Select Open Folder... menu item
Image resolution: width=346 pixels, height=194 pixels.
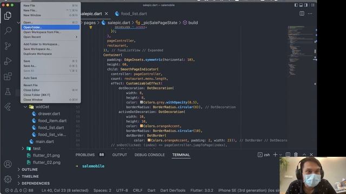(x=50, y=27)
